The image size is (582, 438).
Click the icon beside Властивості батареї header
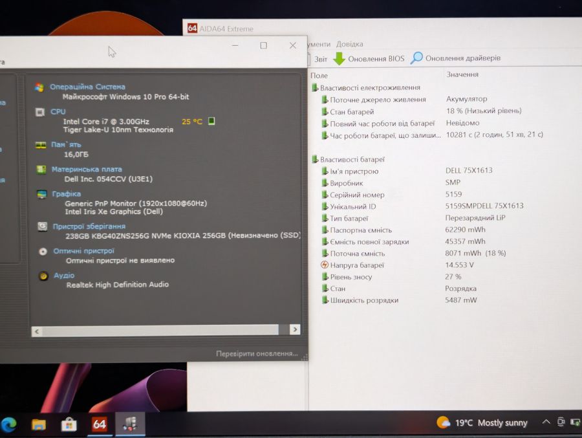[x=315, y=159]
